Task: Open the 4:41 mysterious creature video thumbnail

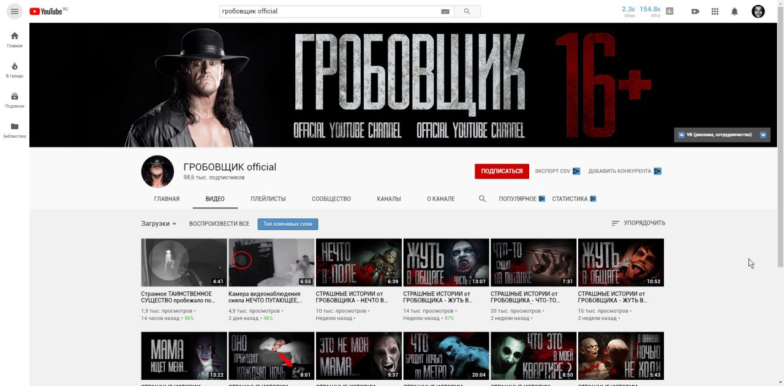Action: (184, 262)
